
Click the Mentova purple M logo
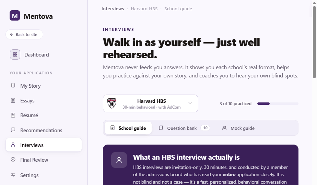click(x=15, y=15)
